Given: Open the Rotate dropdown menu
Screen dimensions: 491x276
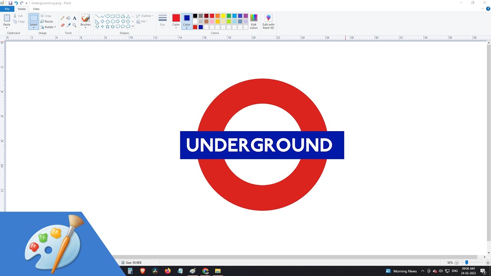Looking at the screenshot, I should pyautogui.click(x=48, y=27).
